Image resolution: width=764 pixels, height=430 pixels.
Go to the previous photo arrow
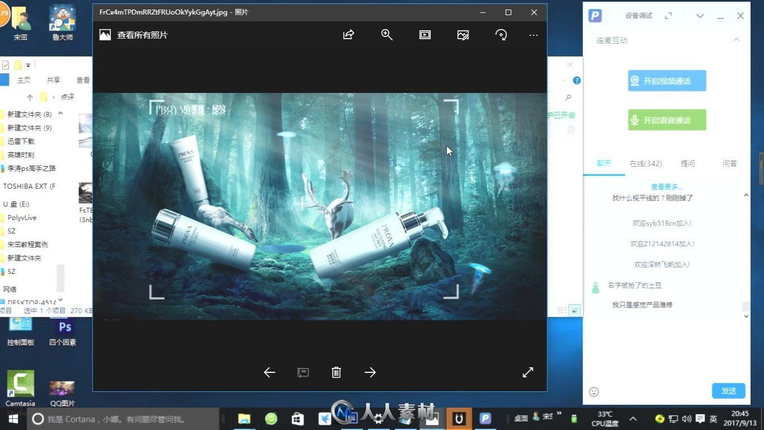[x=269, y=372]
